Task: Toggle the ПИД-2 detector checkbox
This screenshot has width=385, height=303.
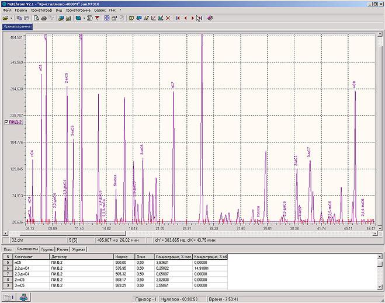Action: click(x=6, y=123)
